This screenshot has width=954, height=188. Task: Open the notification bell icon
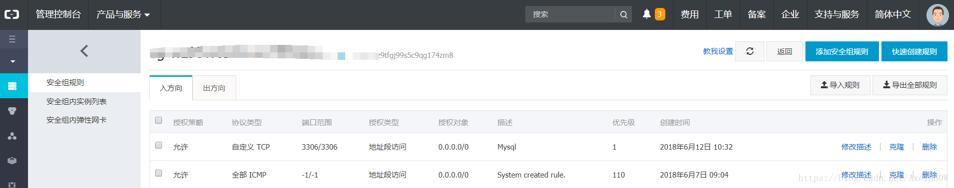point(647,14)
